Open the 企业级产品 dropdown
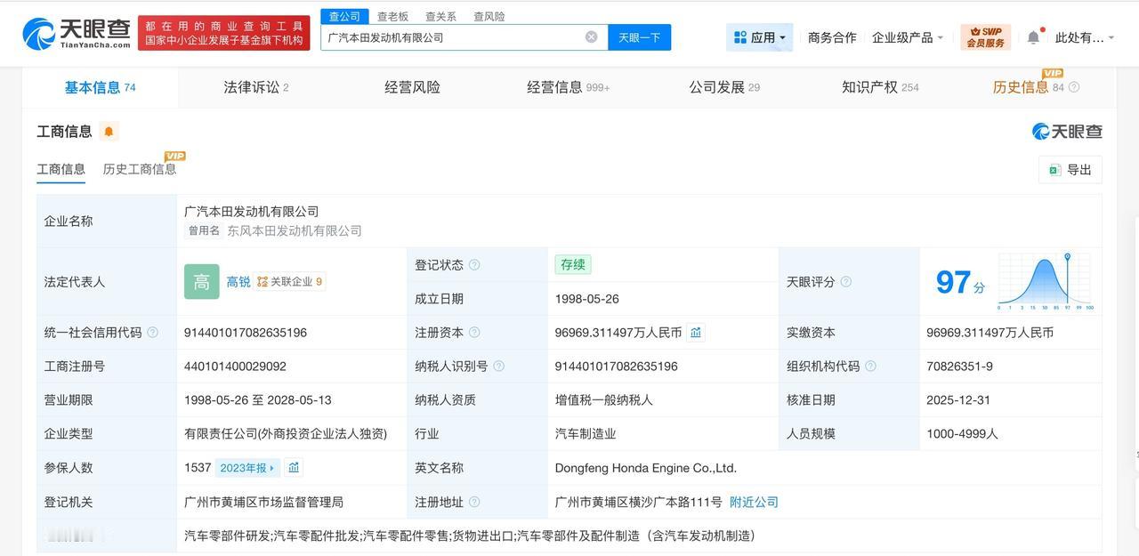Image resolution: width=1139 pixels, height=556 pixels. point(908,37)
